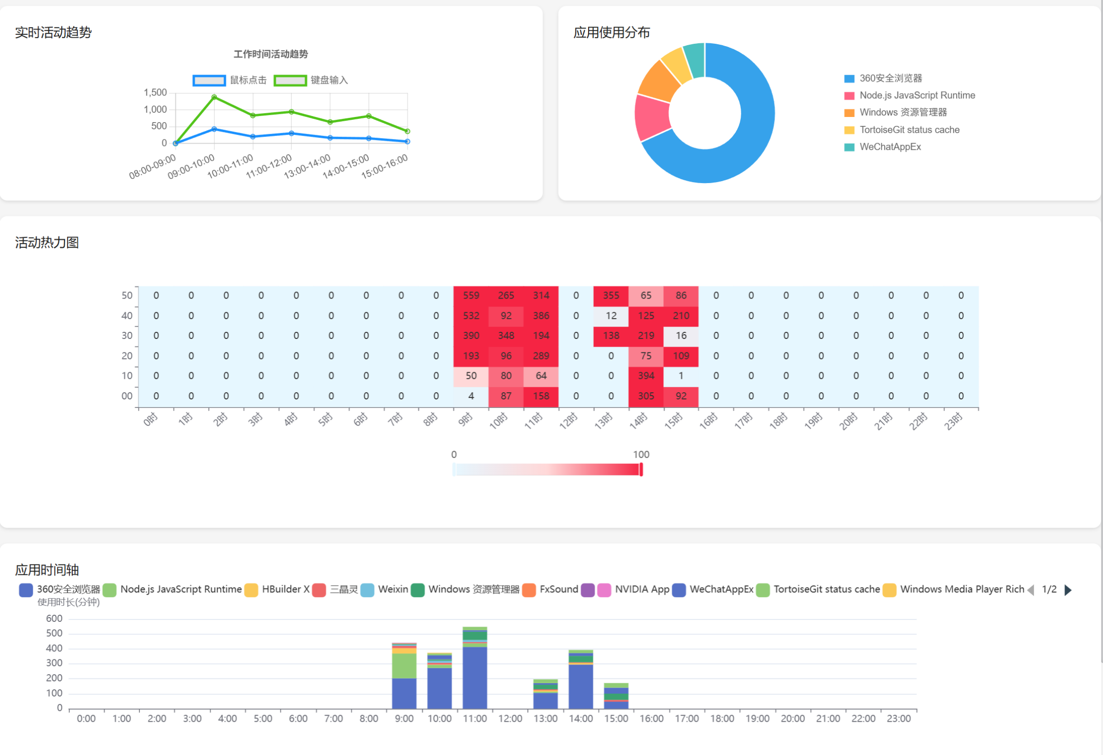Image resolution: width=1103 pixels, height=755 pixels.
Task: Click Weixin timeline legend icon
Action: 367,590
